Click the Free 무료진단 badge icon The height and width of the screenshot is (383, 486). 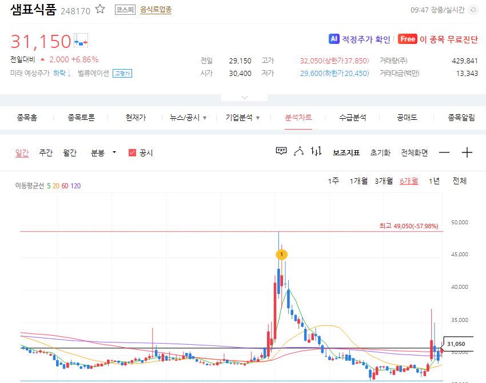click(408, 39)
